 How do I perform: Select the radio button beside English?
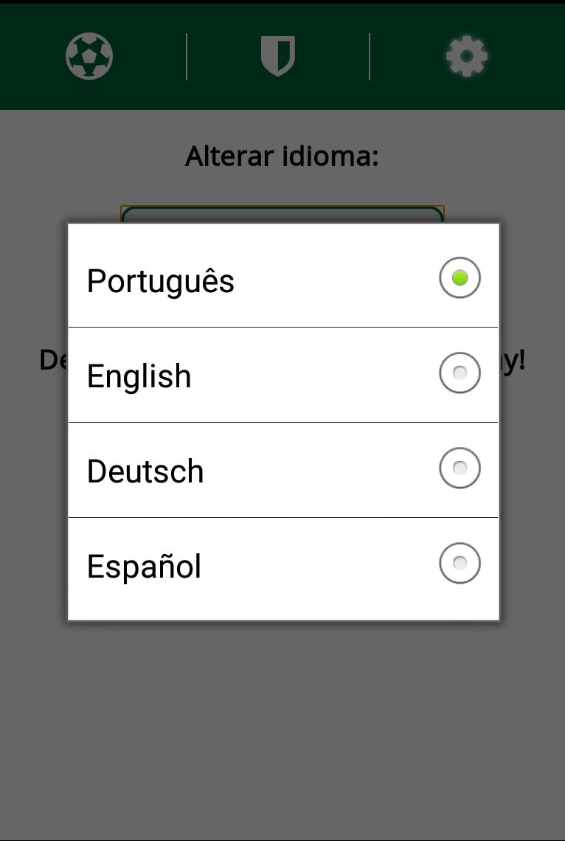(460, 373)
